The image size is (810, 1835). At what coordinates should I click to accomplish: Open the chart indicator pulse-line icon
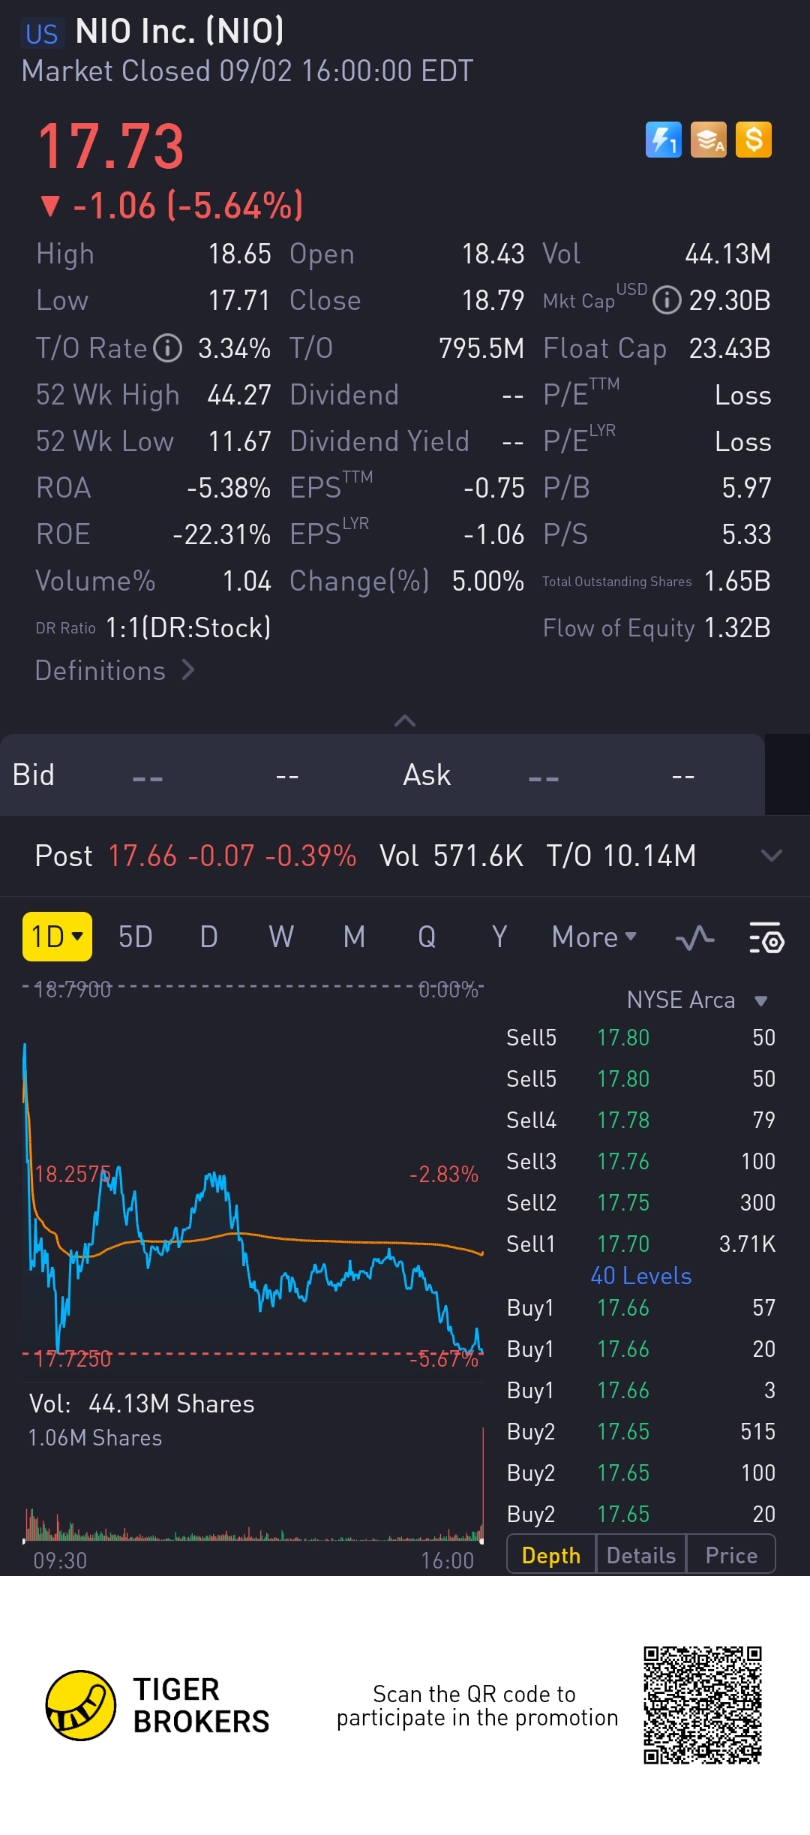[694, 937]
